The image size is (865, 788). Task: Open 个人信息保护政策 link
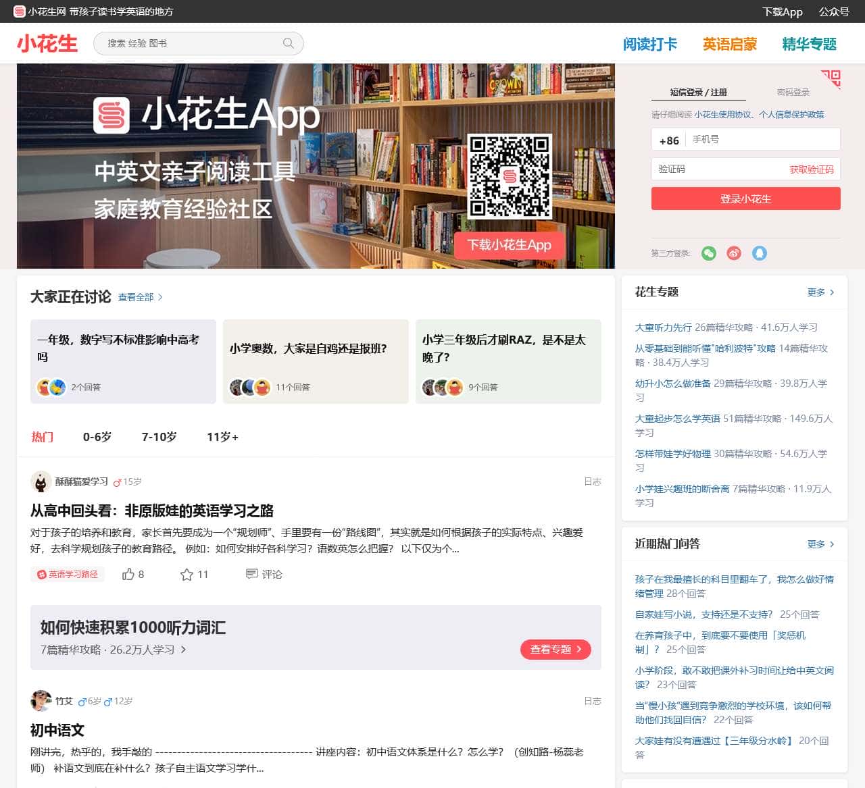(x=791, y=115)
